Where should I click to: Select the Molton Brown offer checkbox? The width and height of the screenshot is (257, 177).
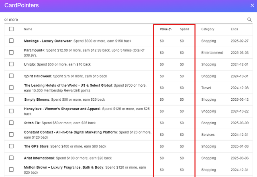(x=11, y=170)
